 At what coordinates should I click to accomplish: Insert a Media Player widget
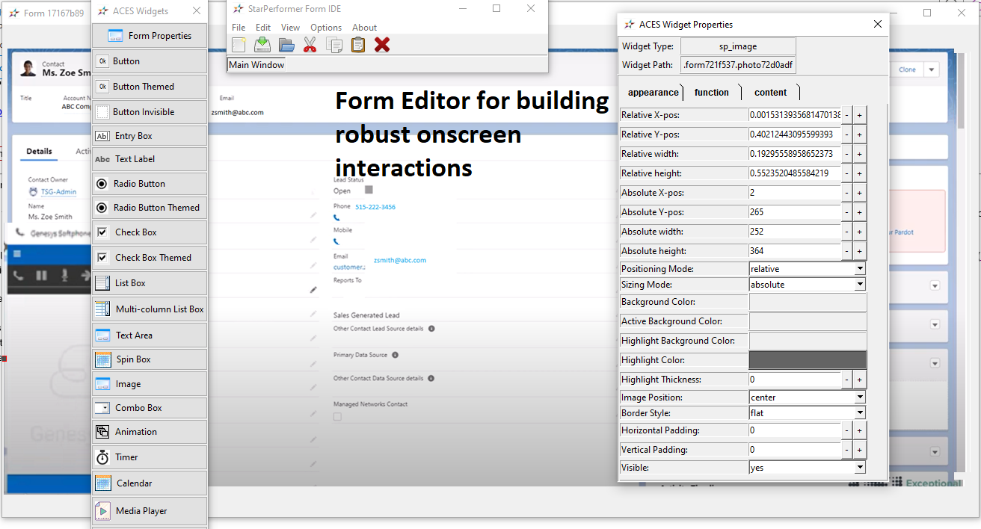click(150, 511)
